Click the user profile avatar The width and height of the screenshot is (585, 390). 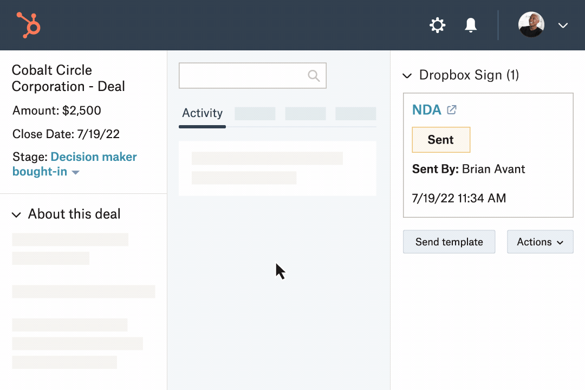pos(531,25)
